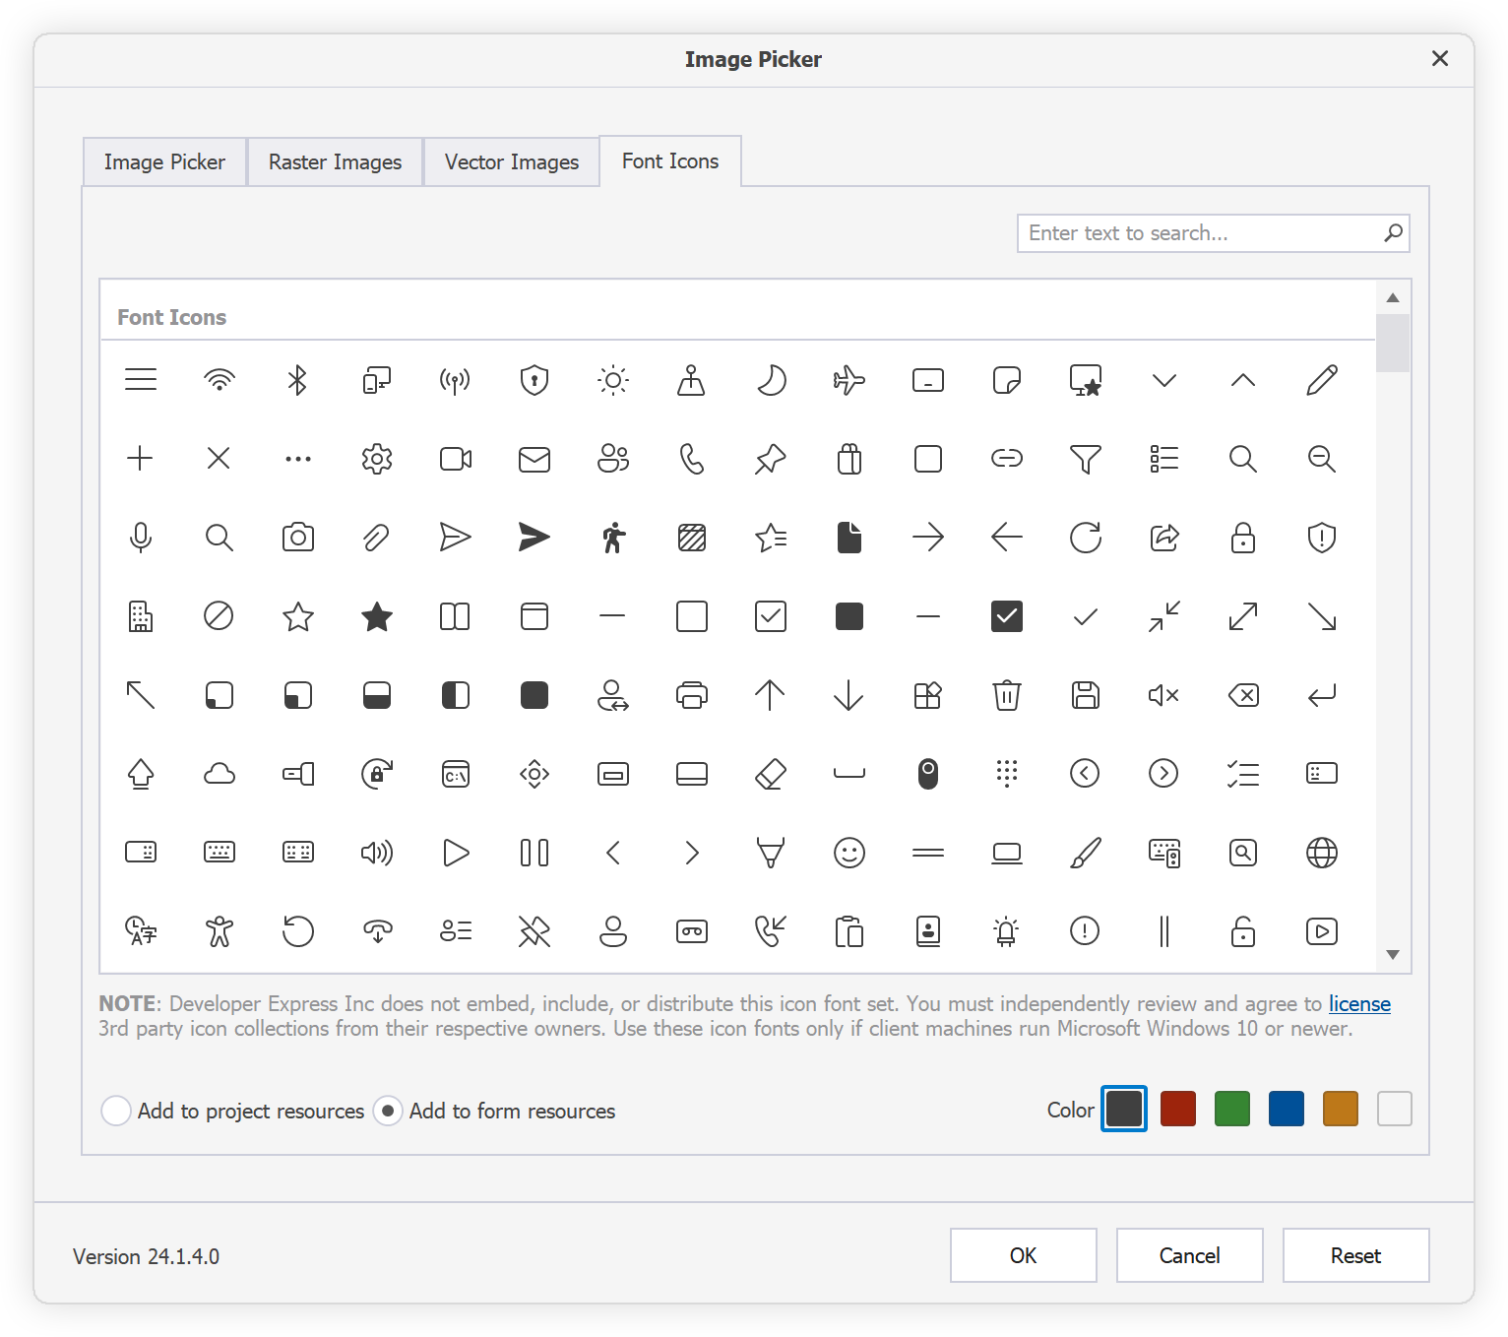This screenshot has width=1508, height=1337.
Task: Select the settings gear icon
Action: coord(376,459)
